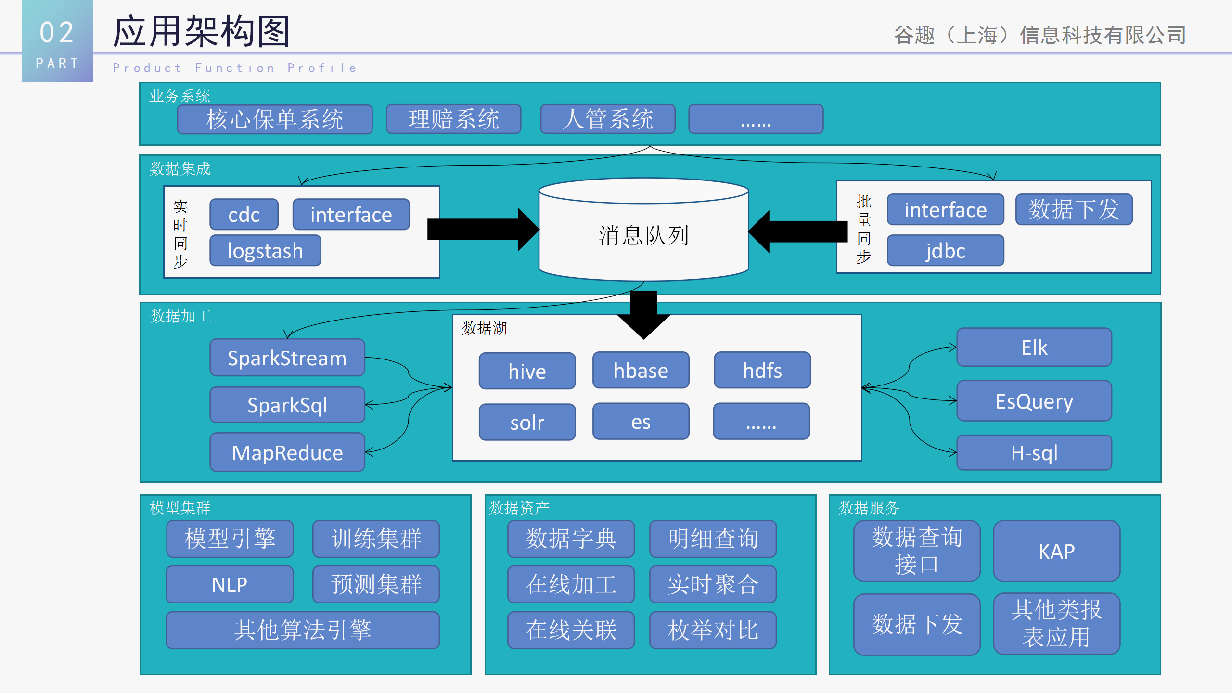The width and height of the screenshot is (1232, 693).
Task: Select the NLP box in 模型集群
Action: point(230,585)
